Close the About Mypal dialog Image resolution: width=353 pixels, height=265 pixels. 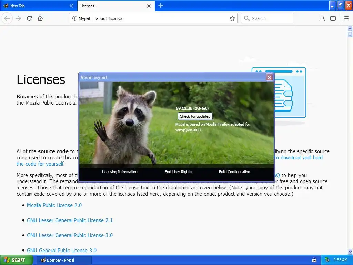click(269, 77)
